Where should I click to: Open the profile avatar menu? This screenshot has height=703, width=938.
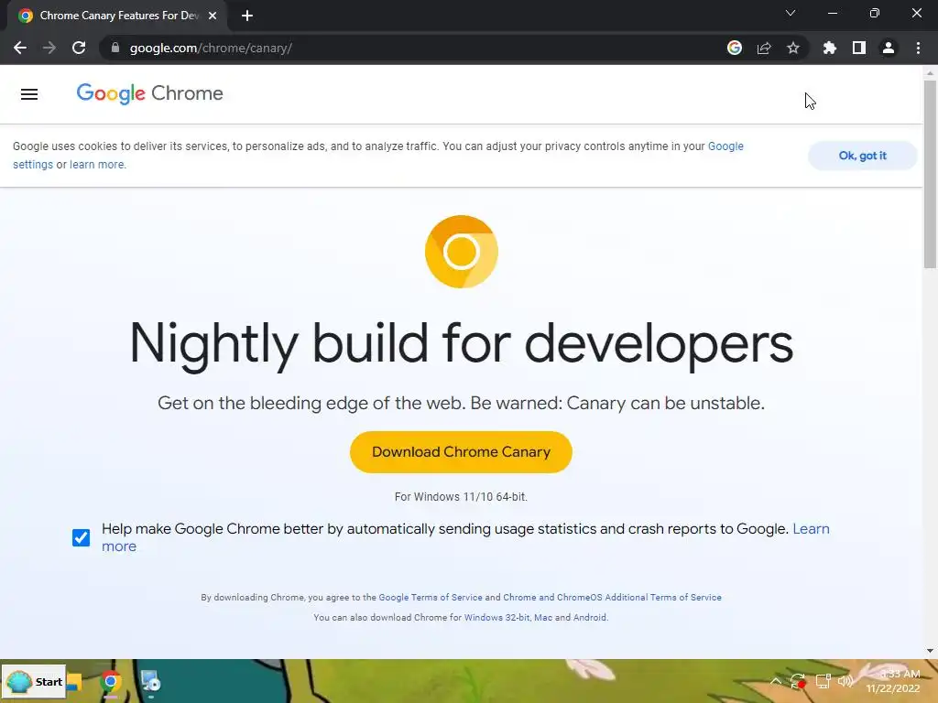pos(889,48)
